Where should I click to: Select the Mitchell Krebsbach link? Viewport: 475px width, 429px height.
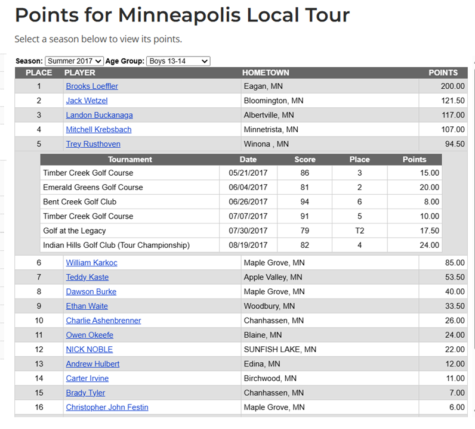coord(98,129)
